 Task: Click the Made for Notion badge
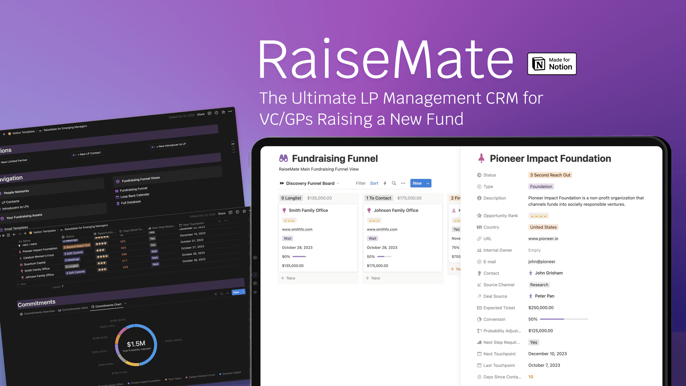552,64
